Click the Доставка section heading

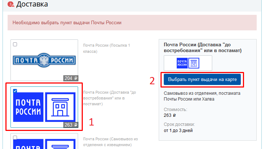pos(32,4)
